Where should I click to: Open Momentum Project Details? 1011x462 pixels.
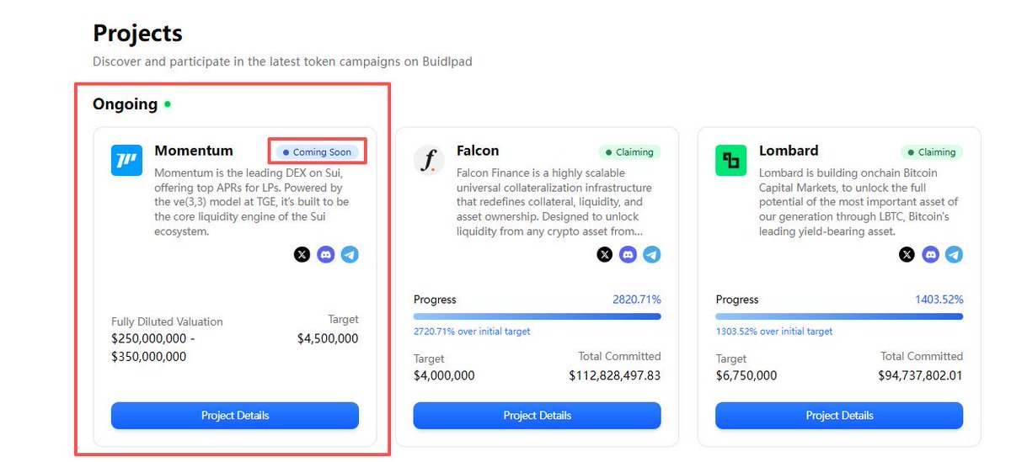click(x=235, y=416)
